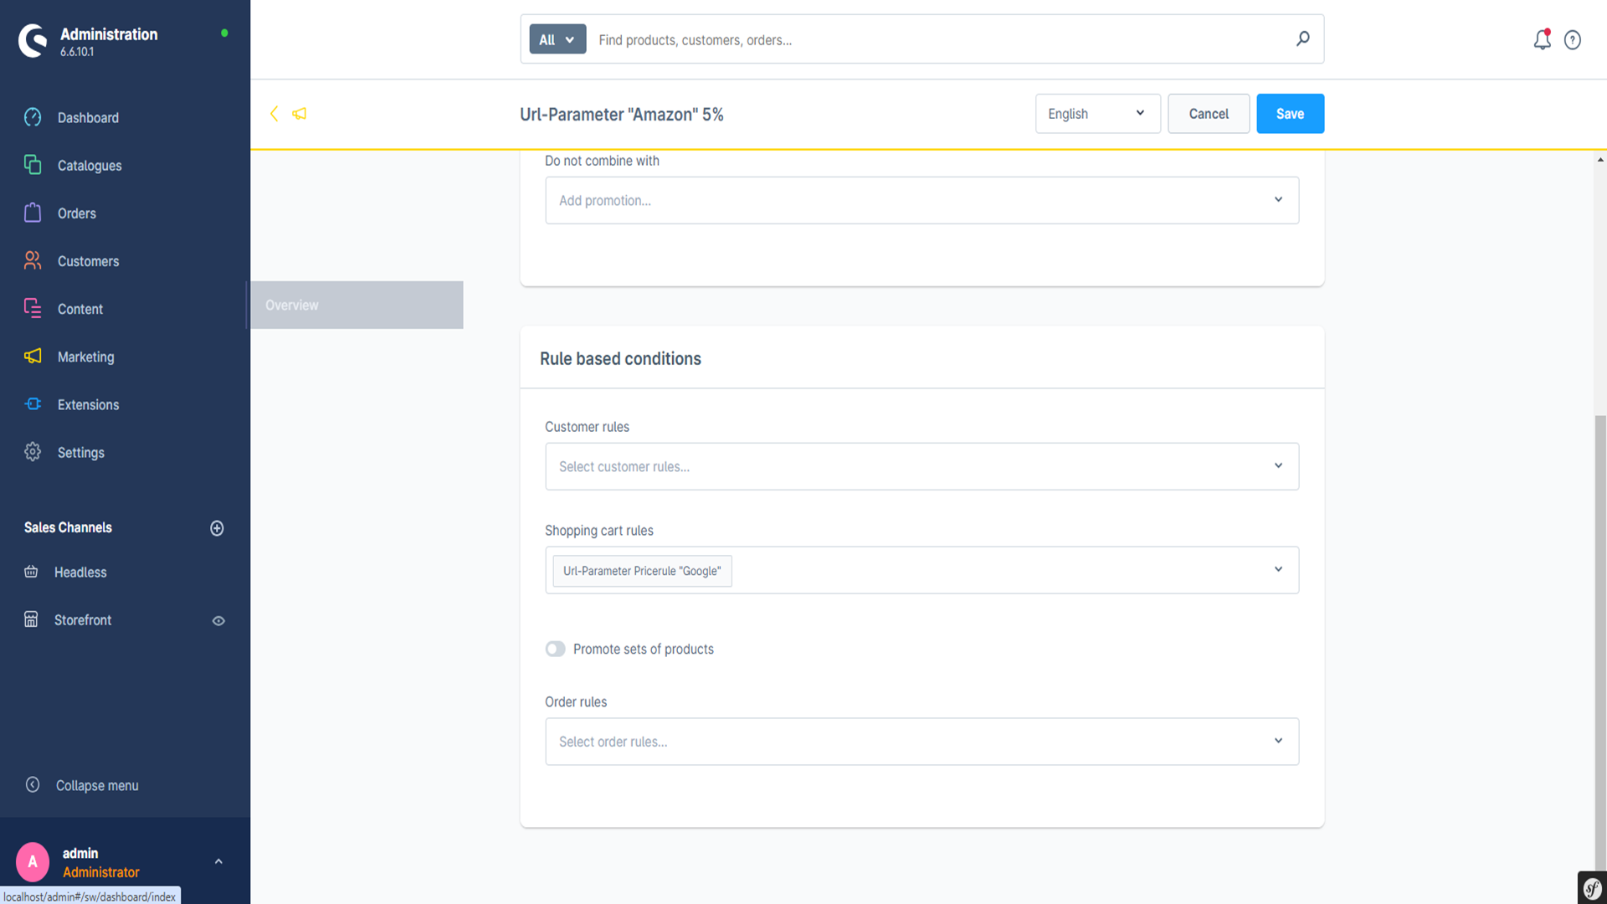
Task: Click the Catalogues icon
Action: tap(33, 165)
